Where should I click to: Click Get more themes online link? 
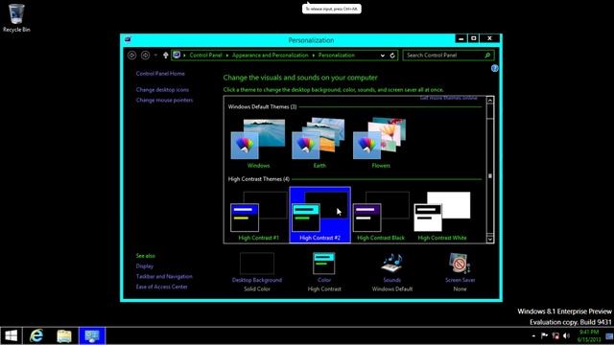(x=449, y=98)
